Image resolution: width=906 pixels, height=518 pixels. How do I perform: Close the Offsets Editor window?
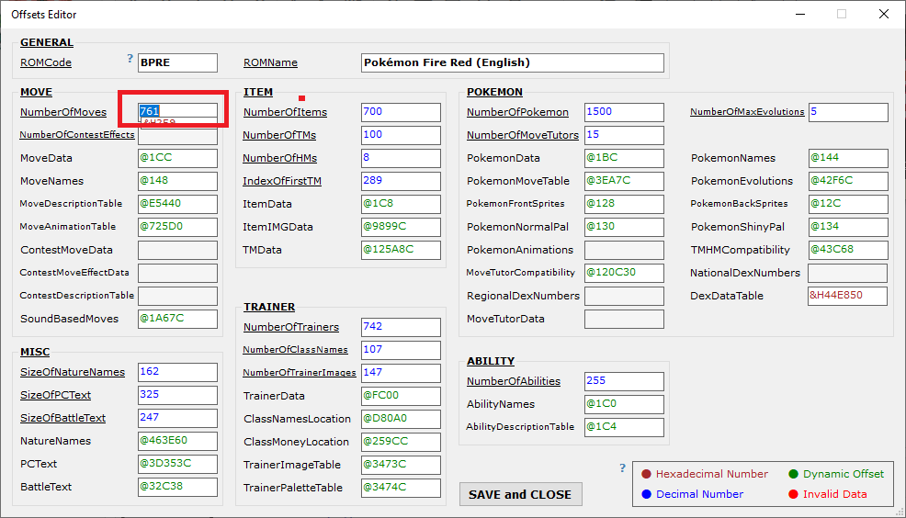883,14
